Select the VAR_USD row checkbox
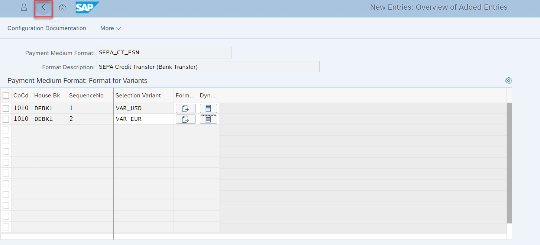Image resolution: width=540 pixels, height=245 pixels. (6, 108)
